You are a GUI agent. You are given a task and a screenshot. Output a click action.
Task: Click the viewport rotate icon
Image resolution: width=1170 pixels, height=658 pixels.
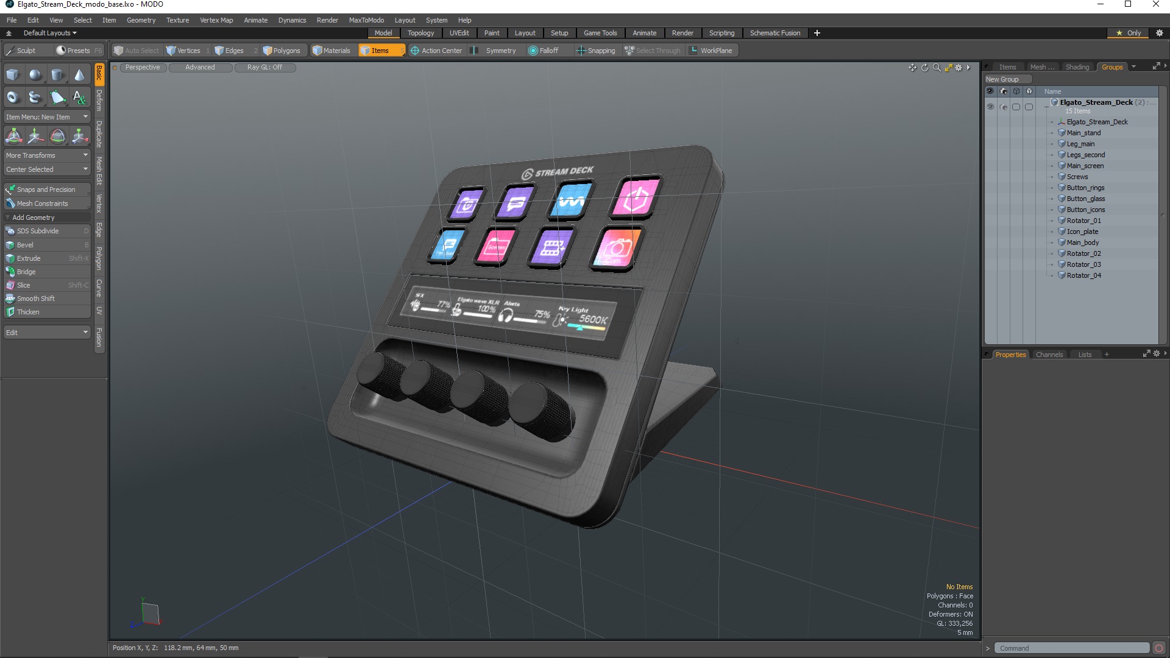coord(924,68)
